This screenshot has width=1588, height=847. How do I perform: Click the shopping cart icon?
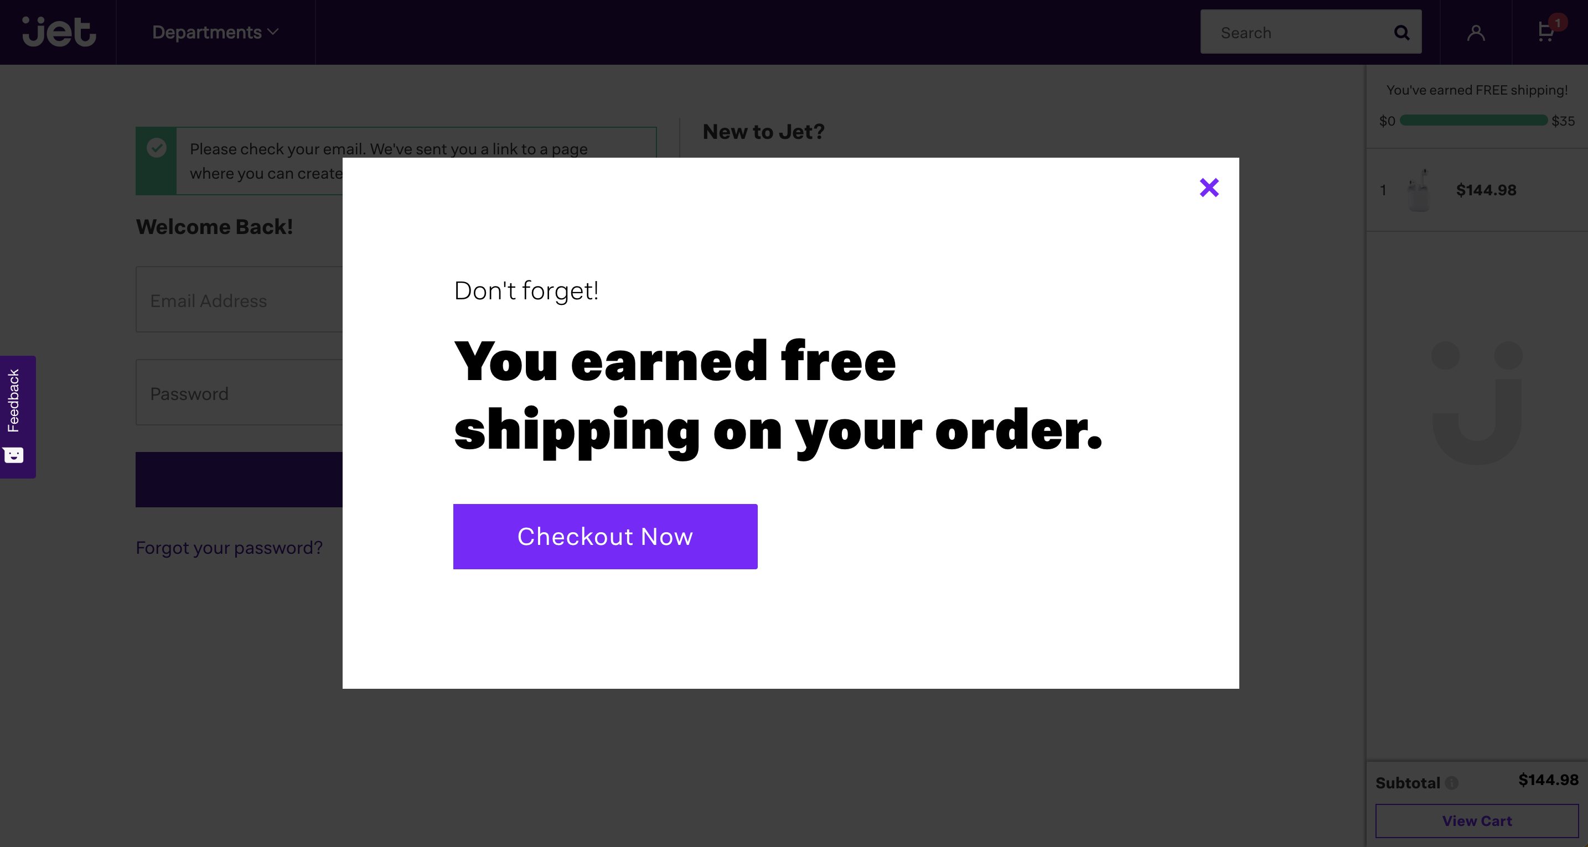point(1547,33)
